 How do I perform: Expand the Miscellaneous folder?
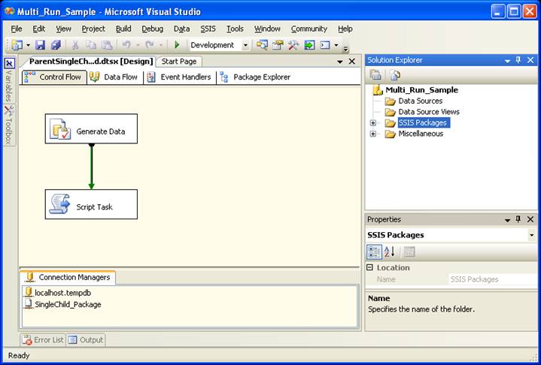click(373, 134)
